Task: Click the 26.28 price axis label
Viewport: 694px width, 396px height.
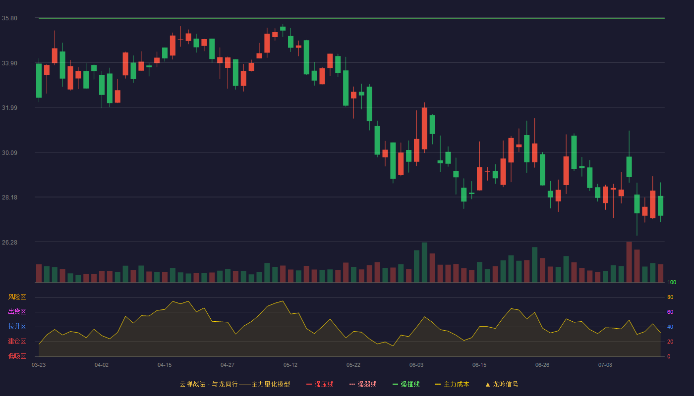Action: click(x=9, y=242)
